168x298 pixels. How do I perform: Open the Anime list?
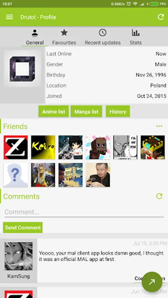(x=53, y=112)
